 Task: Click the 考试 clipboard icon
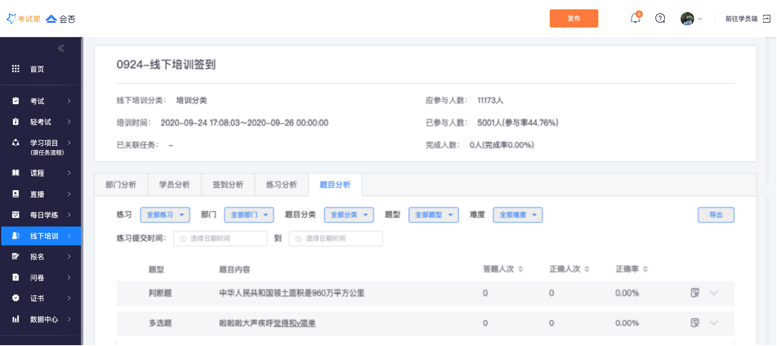pos(16,101)
